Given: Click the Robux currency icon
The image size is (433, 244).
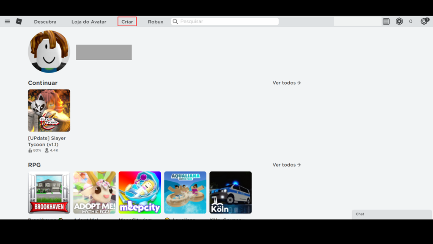Looking at the screenshot, I should [x=399, y=21].
